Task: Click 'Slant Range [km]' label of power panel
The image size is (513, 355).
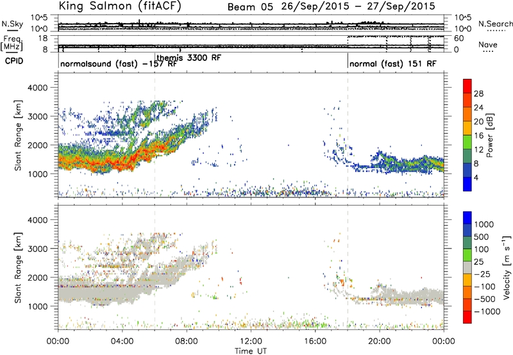Action: [x=18, y=135]
